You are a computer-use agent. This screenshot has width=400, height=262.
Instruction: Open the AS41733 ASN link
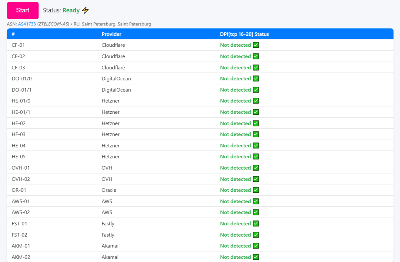pos(27,24)
